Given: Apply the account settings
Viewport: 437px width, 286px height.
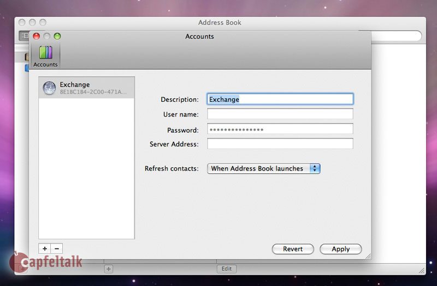Looking at the screenshot, I should [340, 249].
